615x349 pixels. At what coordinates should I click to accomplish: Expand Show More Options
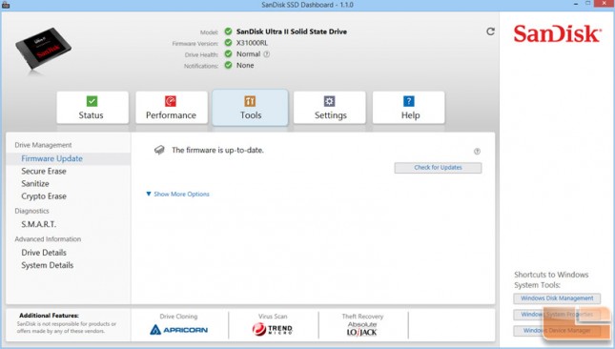coord(177,195)
